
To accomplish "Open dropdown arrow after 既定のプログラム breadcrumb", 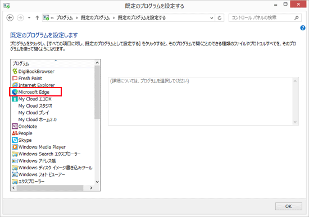I will (x=113, y=18).
